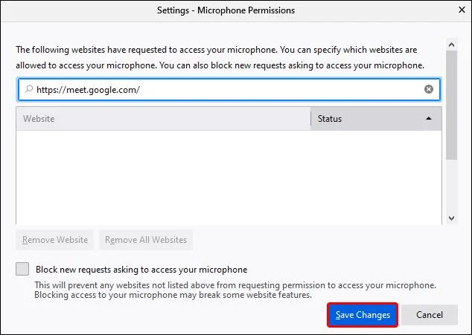Enable Block new requests checkbox
This screenshot has height=335, width=472.
pyautogui.click(x=22, y=269)
